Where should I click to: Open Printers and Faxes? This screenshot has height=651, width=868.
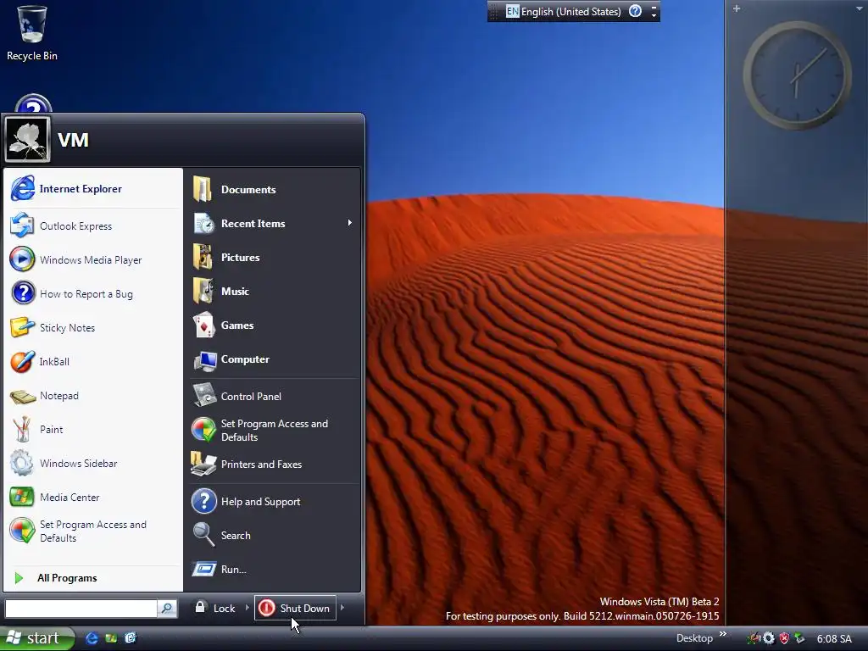coord(273,464)
